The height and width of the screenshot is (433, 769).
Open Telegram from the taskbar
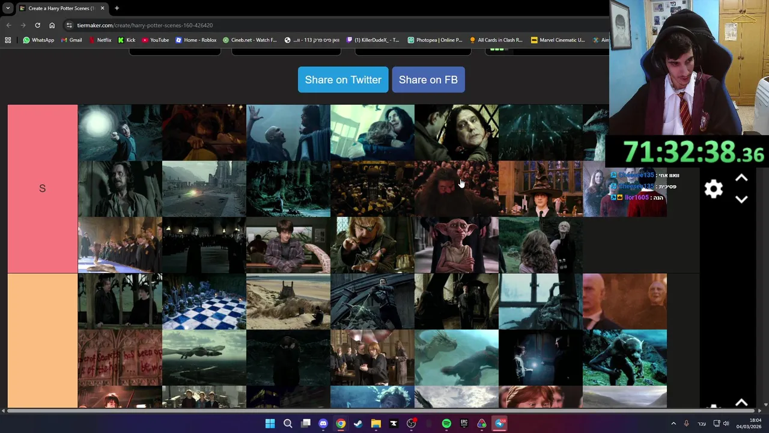[x=499, y=423]
